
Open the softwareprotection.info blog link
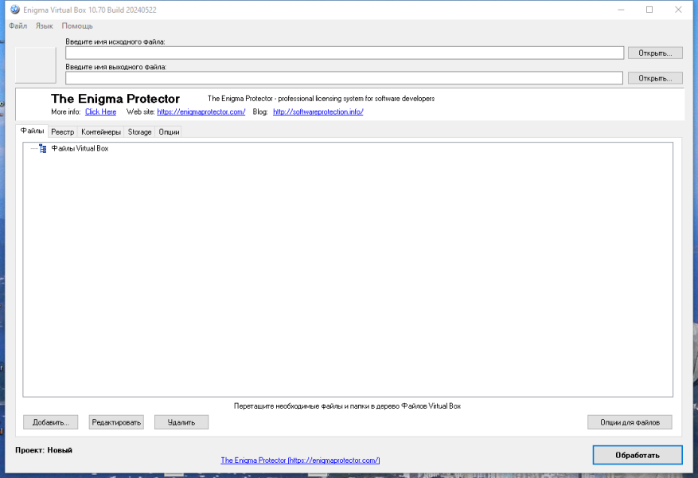[x=318, y=112]
